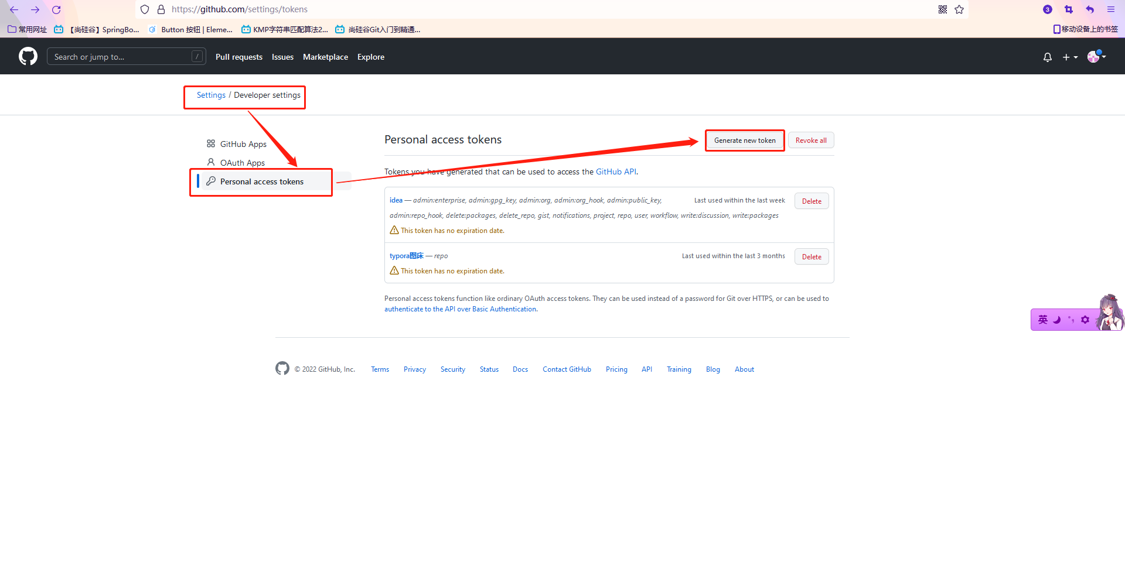The height and width of the screenshot is (569, 1125).
Task: Click the moon icon on IME bar
Action: point(1057,320)
